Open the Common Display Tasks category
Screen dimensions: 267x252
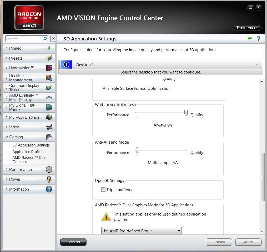29,88
